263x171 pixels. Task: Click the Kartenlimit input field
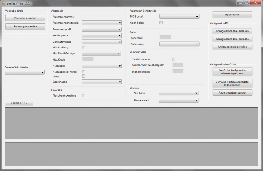[x=165, y=38]
